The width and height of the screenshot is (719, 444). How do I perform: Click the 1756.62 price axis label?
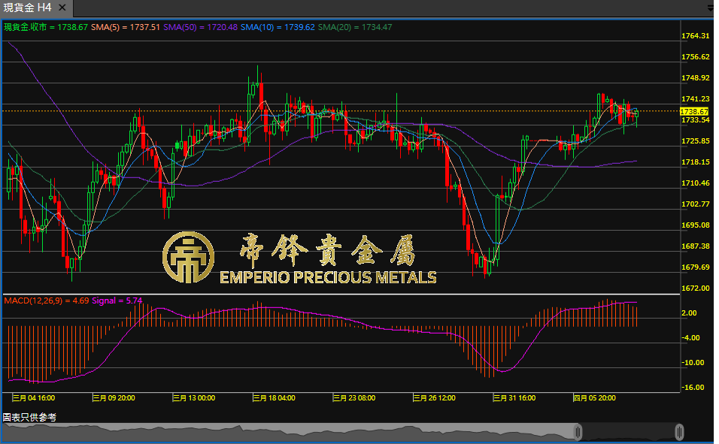click(695, 57)
